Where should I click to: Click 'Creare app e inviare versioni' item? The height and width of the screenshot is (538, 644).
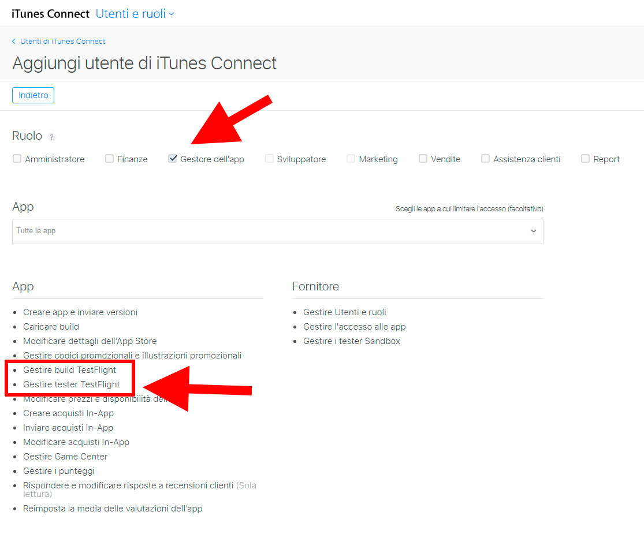(80, 312)
